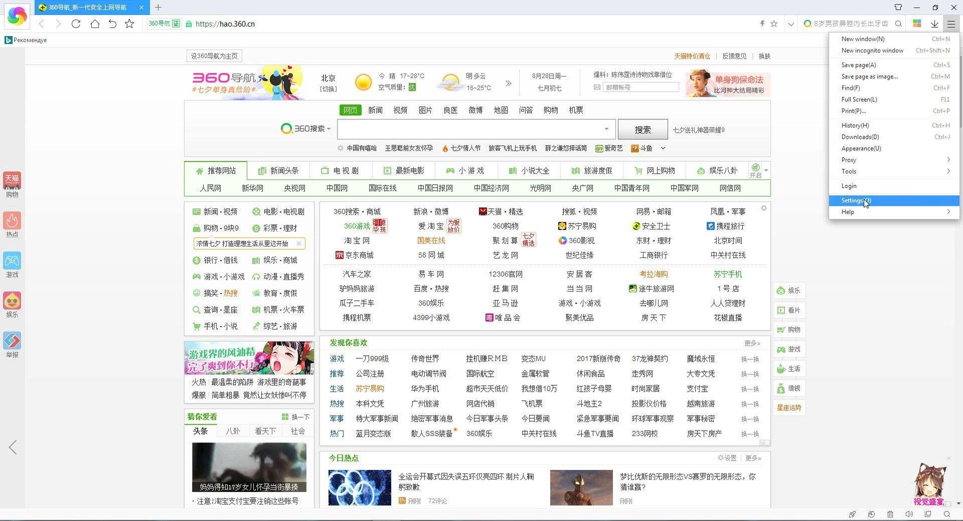Open the colorful extensions grid icon
Screen dimensions: 963x521
coord(917,24)
